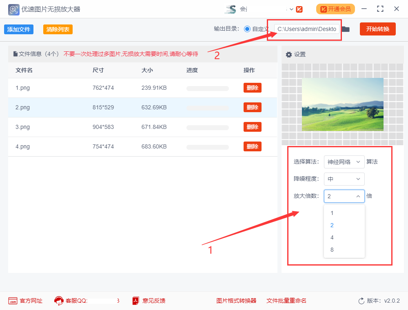Open the 文件批量重命名 tool
This screenshot has width=408, height=310.
coord(286,301)
